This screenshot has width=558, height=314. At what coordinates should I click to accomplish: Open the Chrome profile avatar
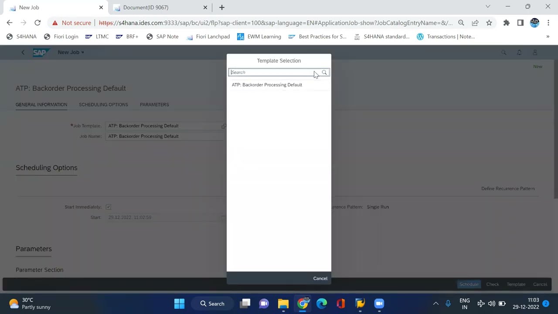point(534,23)
